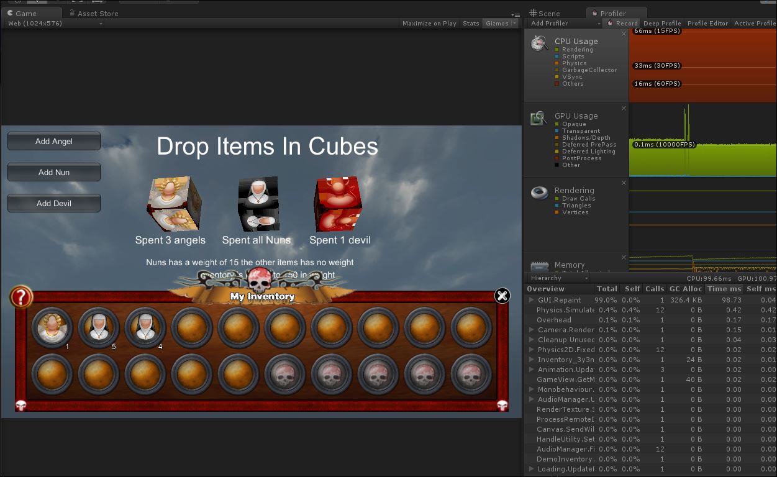Click the Add Devil button
Image resolution: width=777 pixels, height=477 pixels.
pos(54,203)
